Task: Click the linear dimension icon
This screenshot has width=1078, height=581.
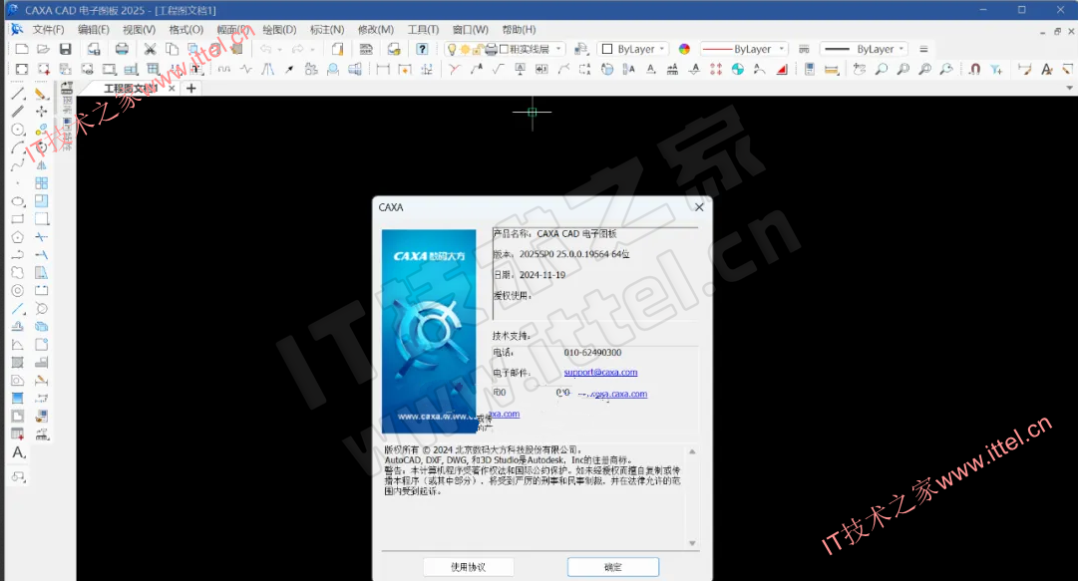Action: click(x=383, y=69)
